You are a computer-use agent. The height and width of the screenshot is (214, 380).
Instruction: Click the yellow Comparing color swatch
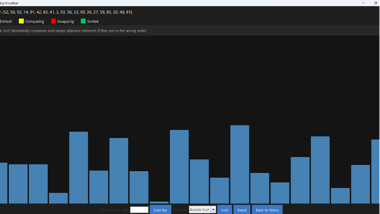pos(21,21)
